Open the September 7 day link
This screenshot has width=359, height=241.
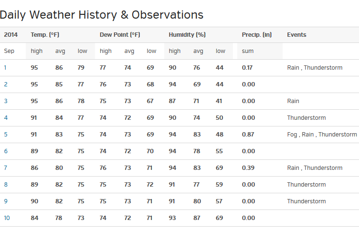(x=6, y=168)
